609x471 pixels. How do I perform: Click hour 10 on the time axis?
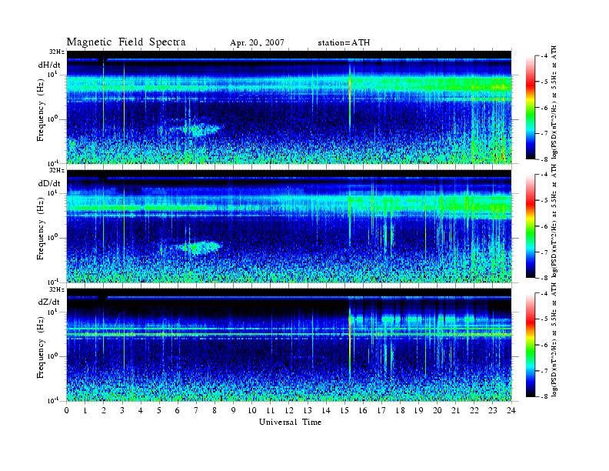coord(252,411)
